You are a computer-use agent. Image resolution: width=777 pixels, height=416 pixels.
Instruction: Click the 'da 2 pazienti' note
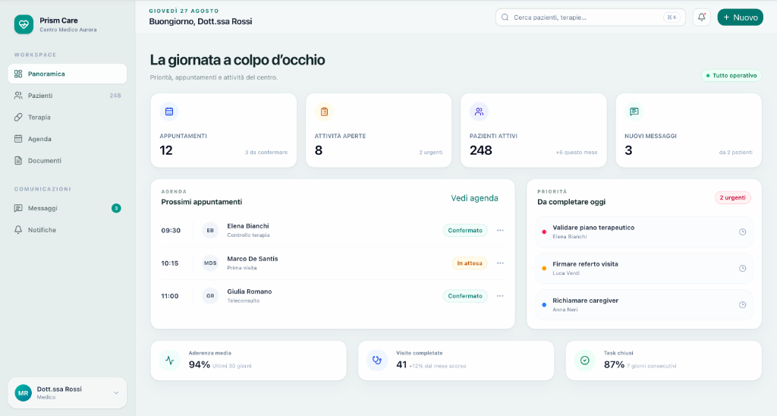[735, 153]
